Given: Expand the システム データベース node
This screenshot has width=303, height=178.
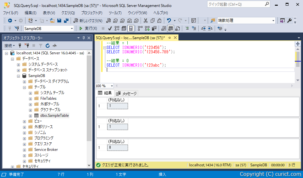Looking at the screenshot, I should 18,64.
